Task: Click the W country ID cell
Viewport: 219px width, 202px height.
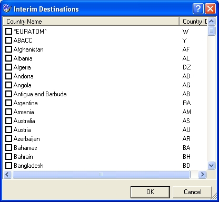Action: click(185, 32)
